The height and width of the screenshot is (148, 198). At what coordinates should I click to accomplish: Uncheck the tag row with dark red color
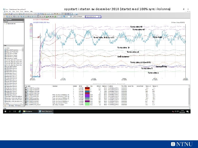click(26, 88)
